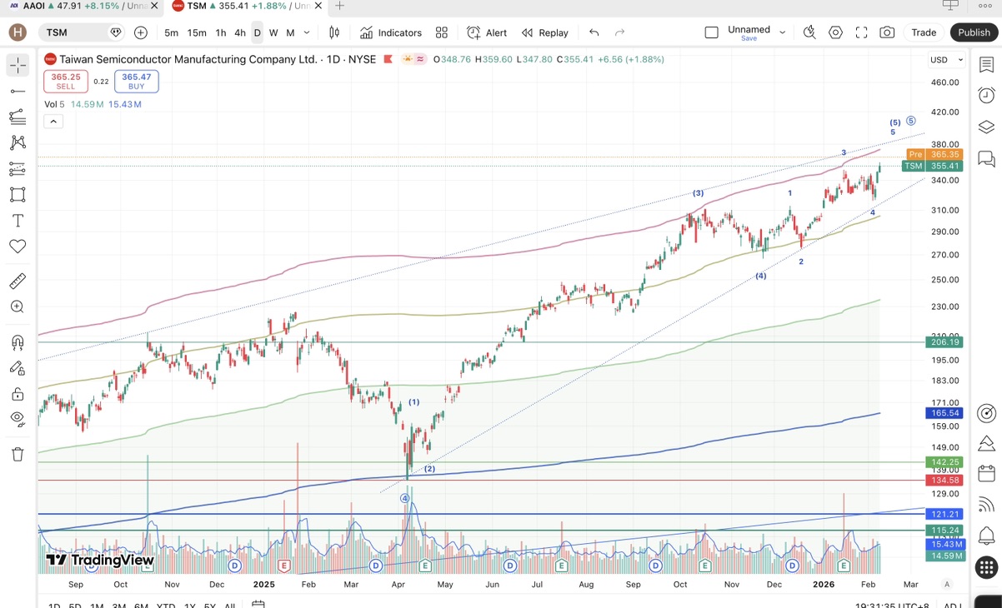Image resolution: width=1002 pixels, height=608 pixels.
Task: Collapse the indicator legend arrow
Action: tap(53, 122)
